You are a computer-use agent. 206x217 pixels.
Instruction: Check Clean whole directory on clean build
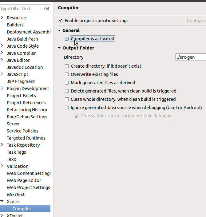(67, 99)
